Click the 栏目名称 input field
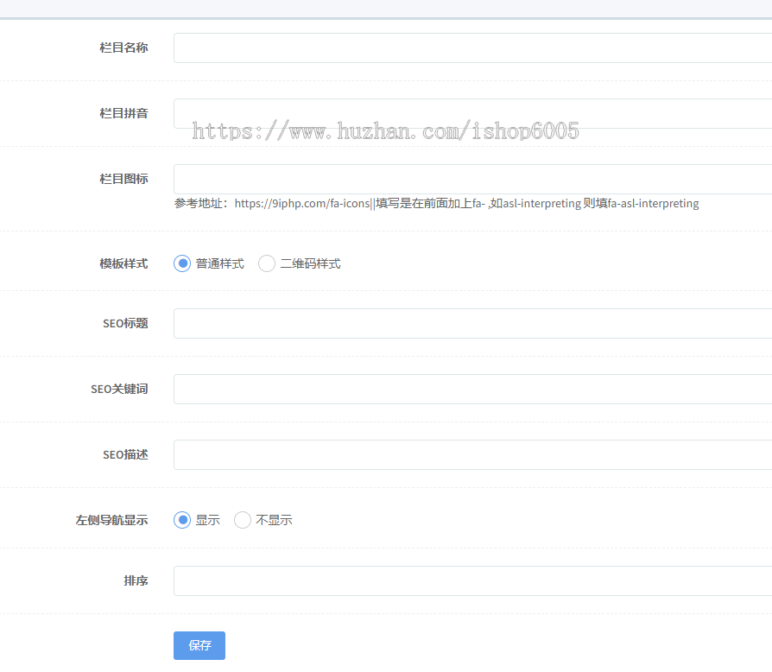This screenshot has height=672, width=772. point(472,48)
